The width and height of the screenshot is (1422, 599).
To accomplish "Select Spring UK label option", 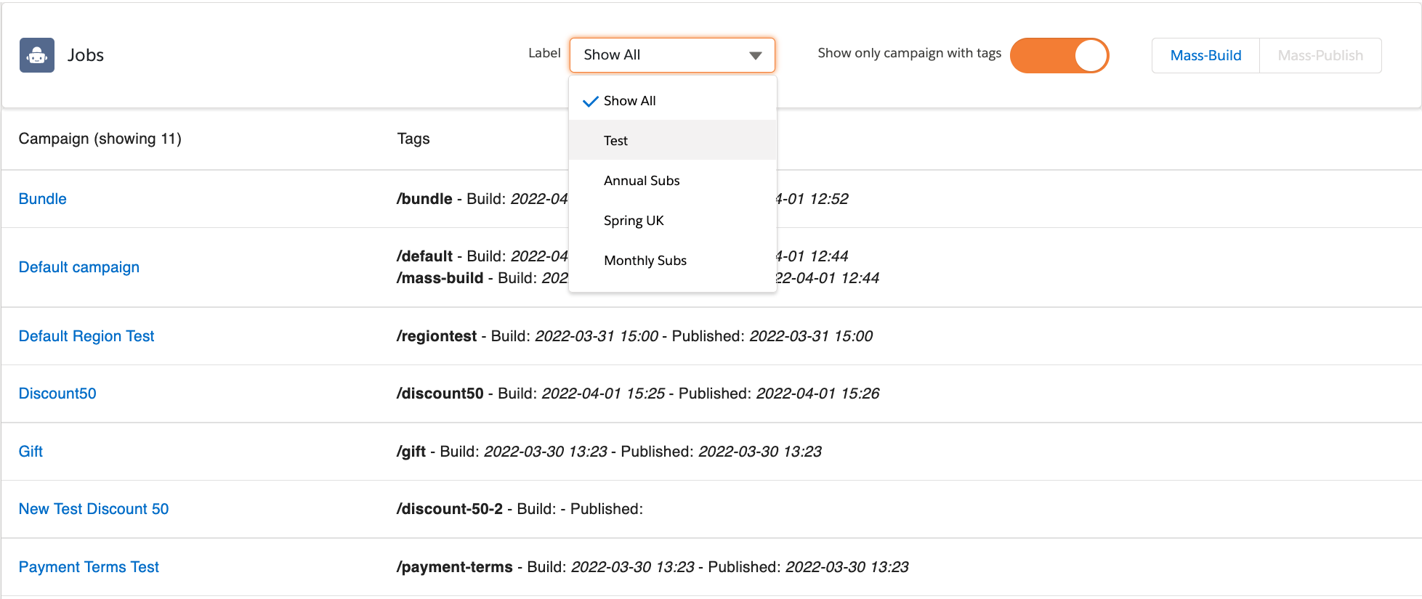I will [x=672, y=220].
